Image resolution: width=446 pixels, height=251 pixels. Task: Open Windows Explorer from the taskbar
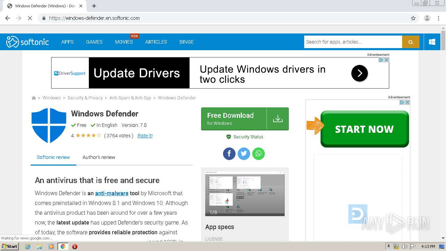click(39, 246)
